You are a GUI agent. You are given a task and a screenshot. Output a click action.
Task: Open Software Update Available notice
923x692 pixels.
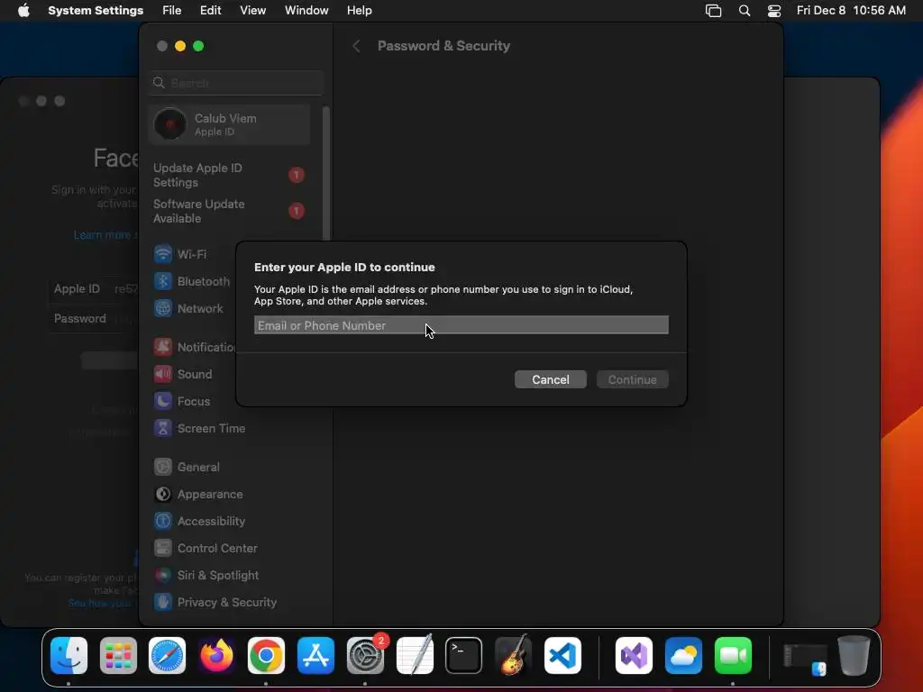click(x=230, y=211)
